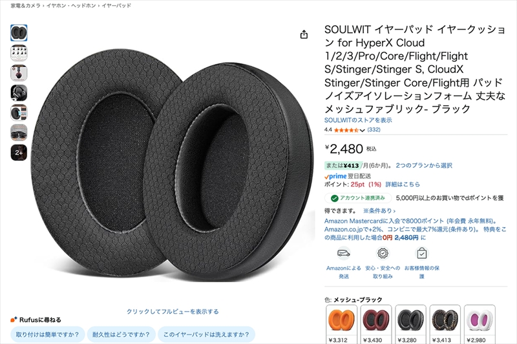Click the Amazon delivery truck icon
This screenshot has height=344, width=517.
[344, 253]
